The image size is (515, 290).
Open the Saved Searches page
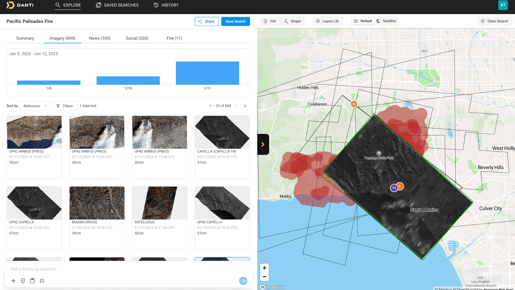click(117, 5)
